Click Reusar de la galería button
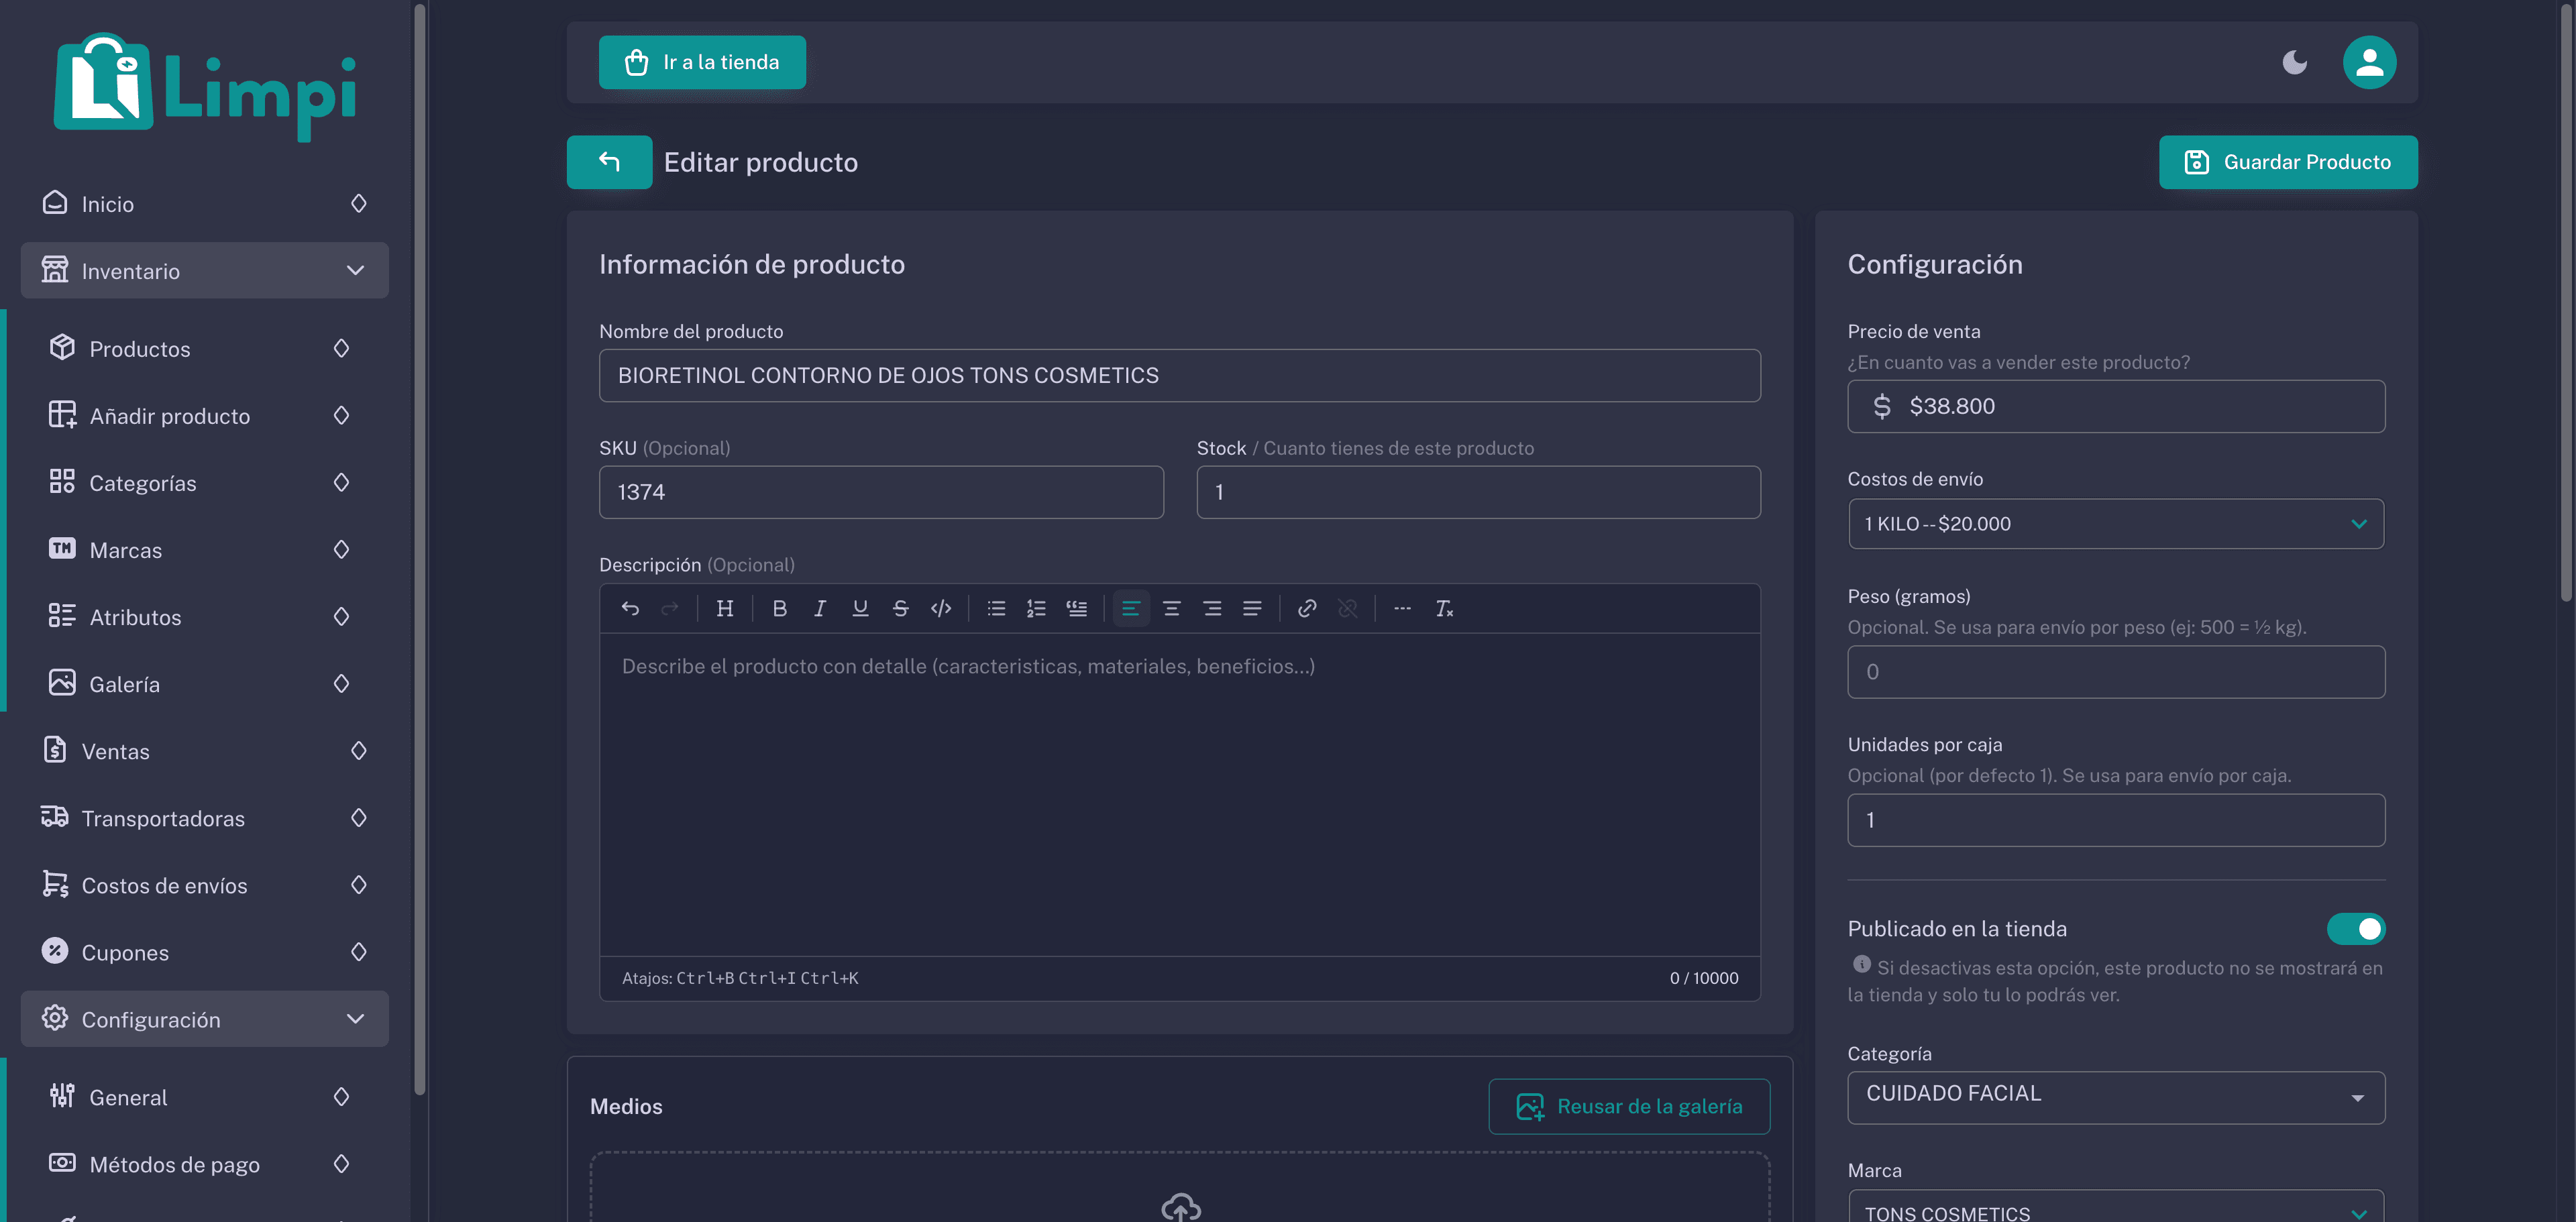 pos(1629,1106)
